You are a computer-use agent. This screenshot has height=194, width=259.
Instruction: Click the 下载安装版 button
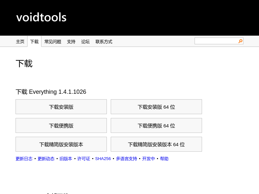tap(61, 107)
